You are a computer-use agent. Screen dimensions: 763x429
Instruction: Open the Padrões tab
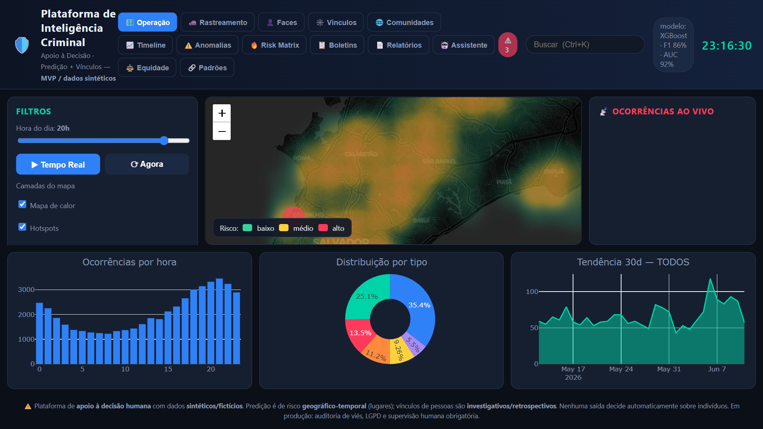click(207, 68)
